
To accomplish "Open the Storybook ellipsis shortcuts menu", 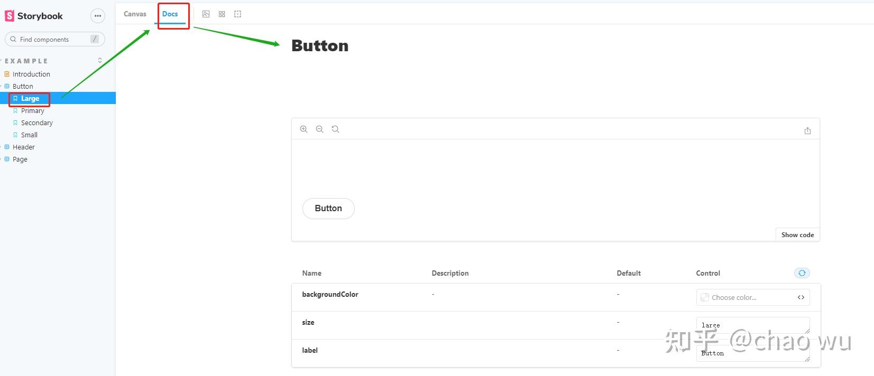I will (x=98, y=16).
